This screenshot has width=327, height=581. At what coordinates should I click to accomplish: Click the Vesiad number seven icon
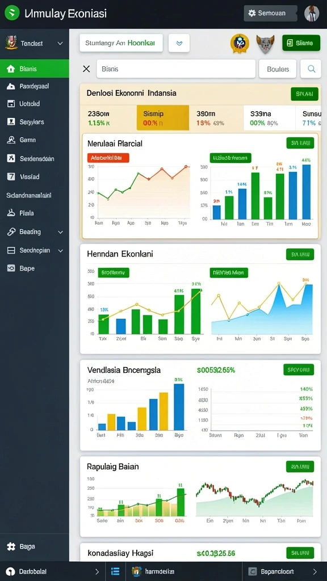tap(11, 177)
